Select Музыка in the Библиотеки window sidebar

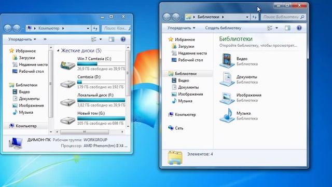182,101
